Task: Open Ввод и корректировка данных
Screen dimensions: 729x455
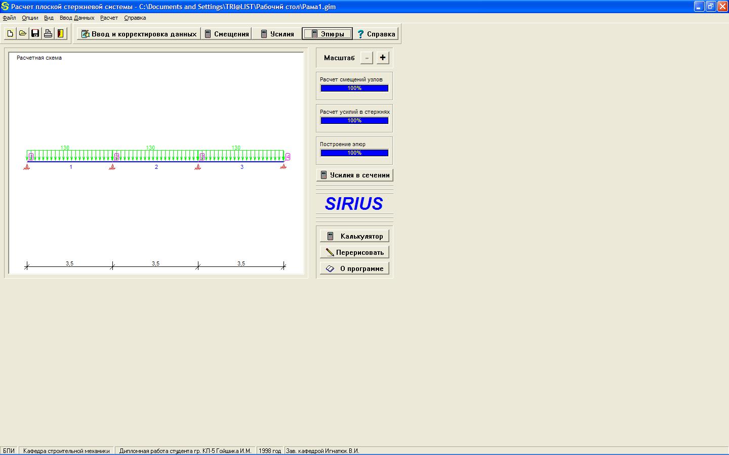Action: pos(139,34)
